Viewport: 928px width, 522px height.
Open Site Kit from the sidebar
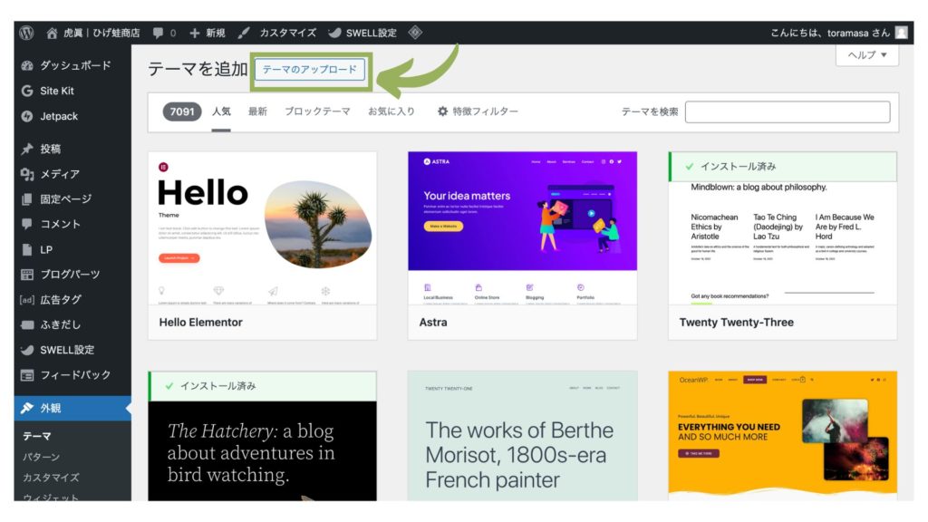coord(56,91)
